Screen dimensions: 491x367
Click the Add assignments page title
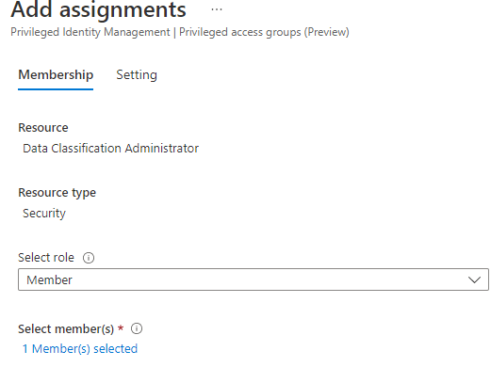pos(98,9)
